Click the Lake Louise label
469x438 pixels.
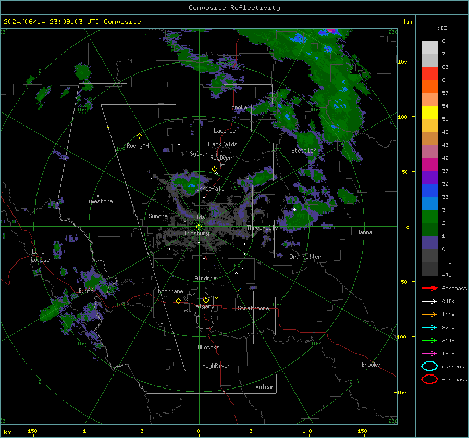tap(41, 256)
